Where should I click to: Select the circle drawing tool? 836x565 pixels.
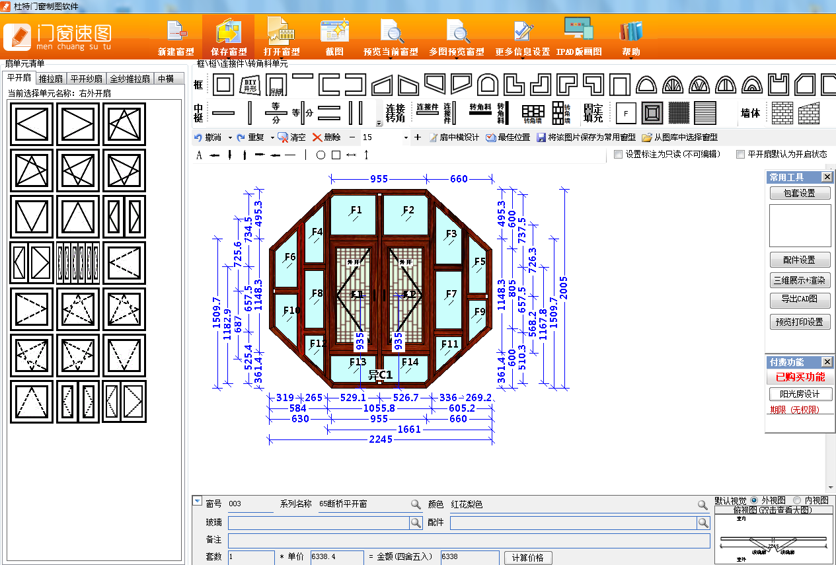pyautogui.click(x=321, y=155)
